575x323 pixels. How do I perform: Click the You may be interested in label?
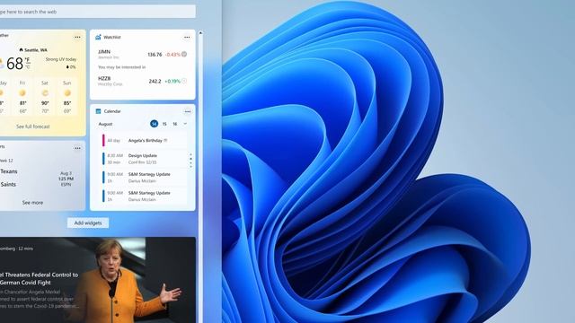point(122,67)
